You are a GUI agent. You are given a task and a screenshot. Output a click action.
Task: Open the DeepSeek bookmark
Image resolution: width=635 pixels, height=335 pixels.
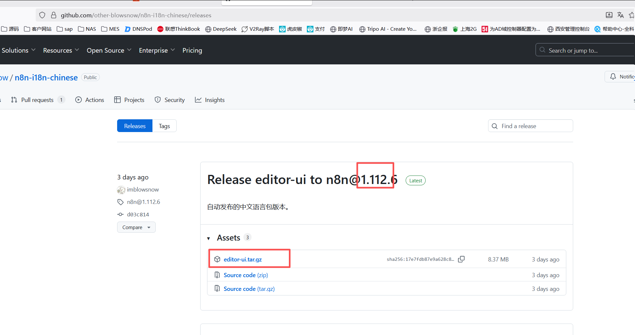pyautogui.click(x=221, y=29)
